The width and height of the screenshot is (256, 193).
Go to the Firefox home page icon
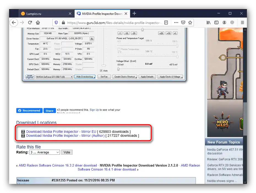(38, 23)
